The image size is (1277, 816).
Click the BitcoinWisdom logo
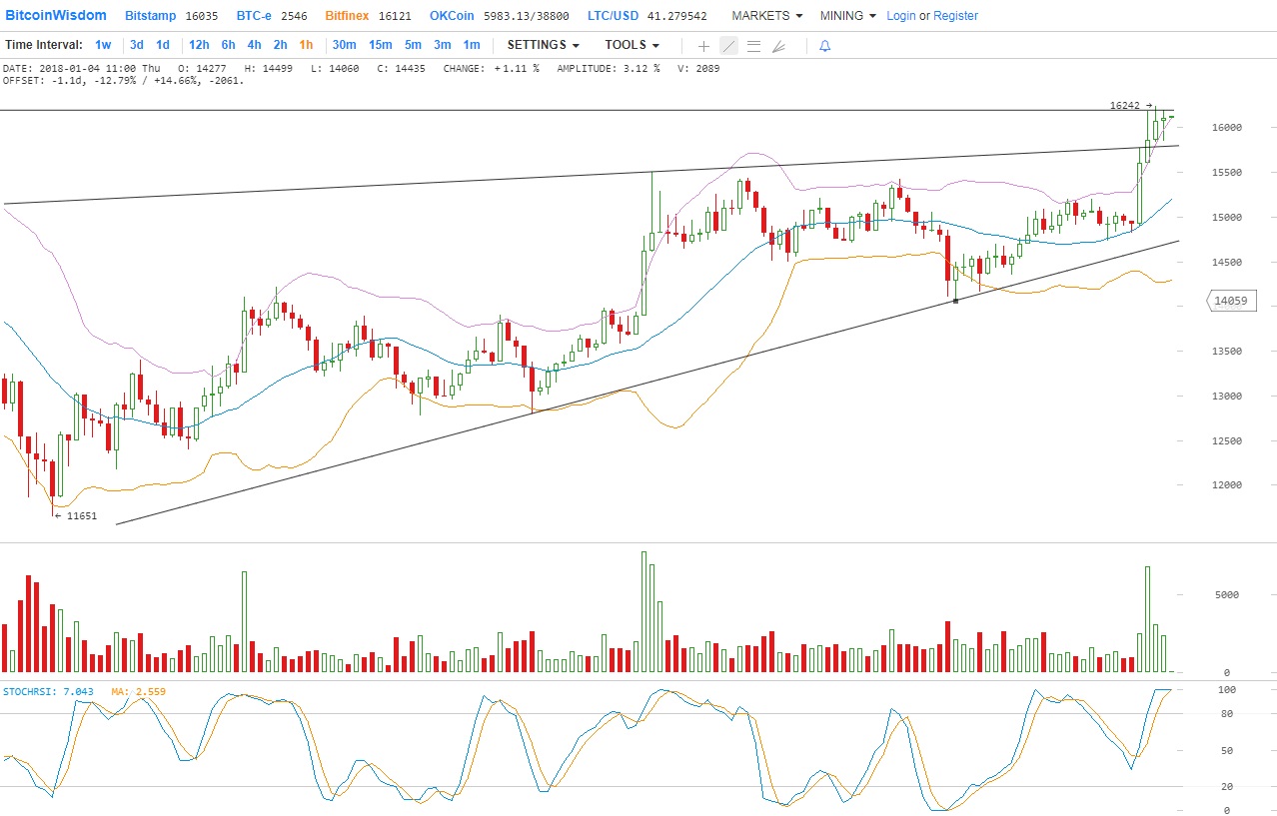click(56, 16)
